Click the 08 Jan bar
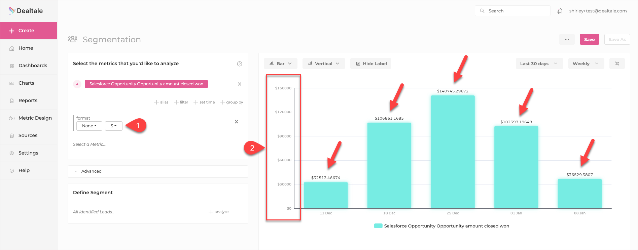Image resolution: width=638 pixels, height=250 pixels. click(580, 194)
